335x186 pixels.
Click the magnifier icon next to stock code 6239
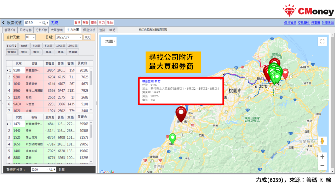44,23
